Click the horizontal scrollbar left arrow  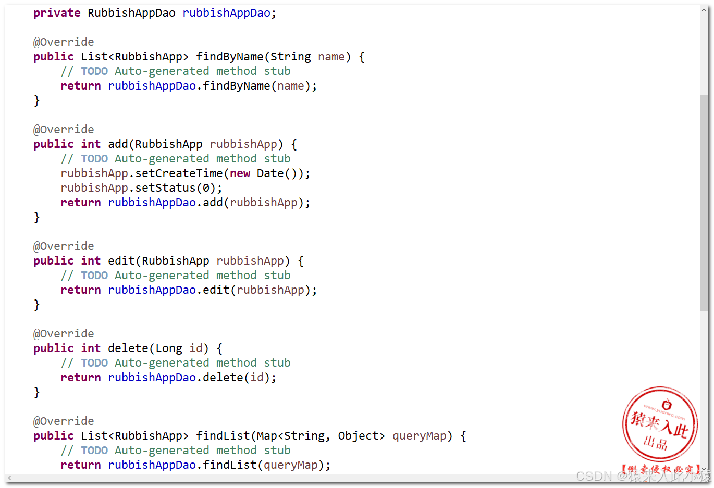(x=9, y=478)
